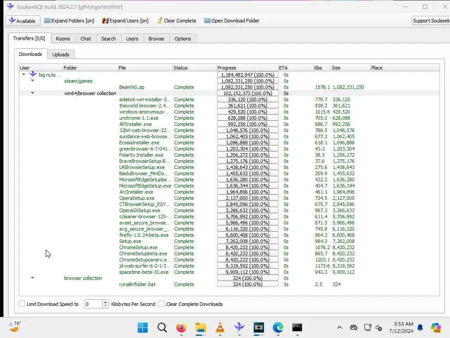This screenshot has height=338, width=450.
Task: Select APInstaller.exe file
Action: tap(135, 124)
